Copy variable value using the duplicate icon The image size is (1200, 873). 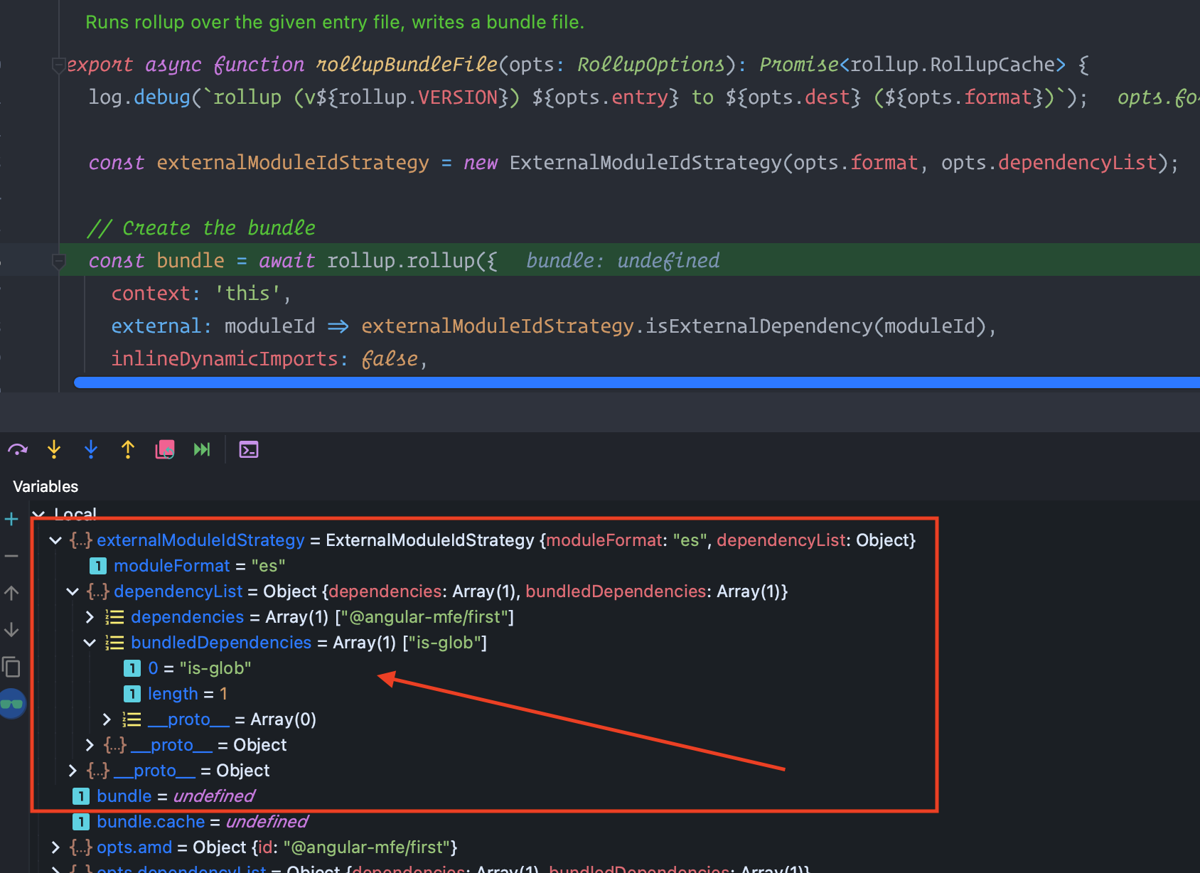point(11,667)
